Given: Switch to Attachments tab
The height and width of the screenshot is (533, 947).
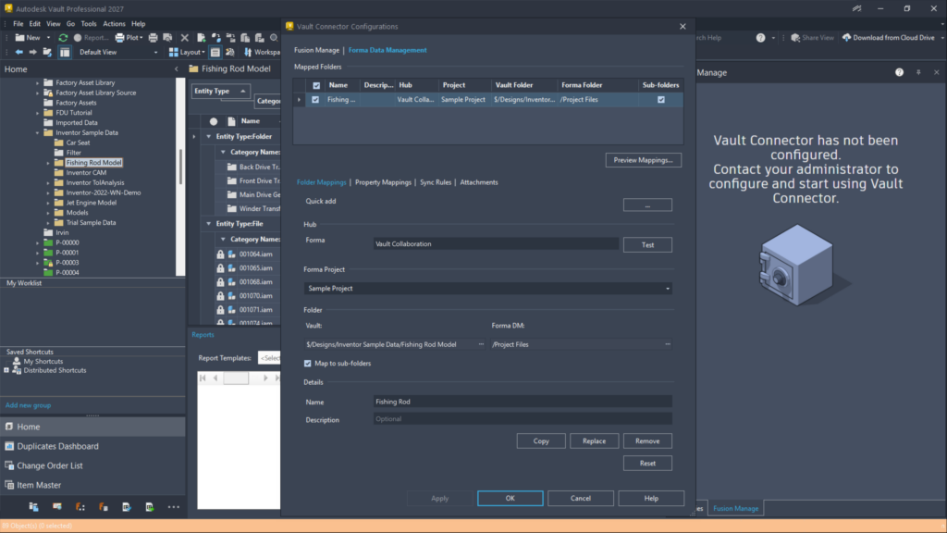Looking at the screenshot, I should (x=479, y=182).
